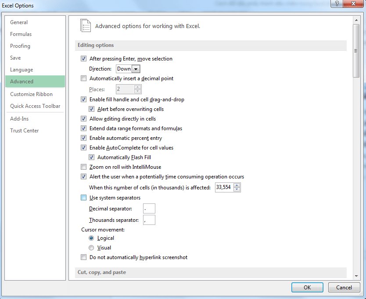Click the cells-in-thousands number field
Image resolution: width=366 pixels, height=299 pixels.
(x=224, y=187)
